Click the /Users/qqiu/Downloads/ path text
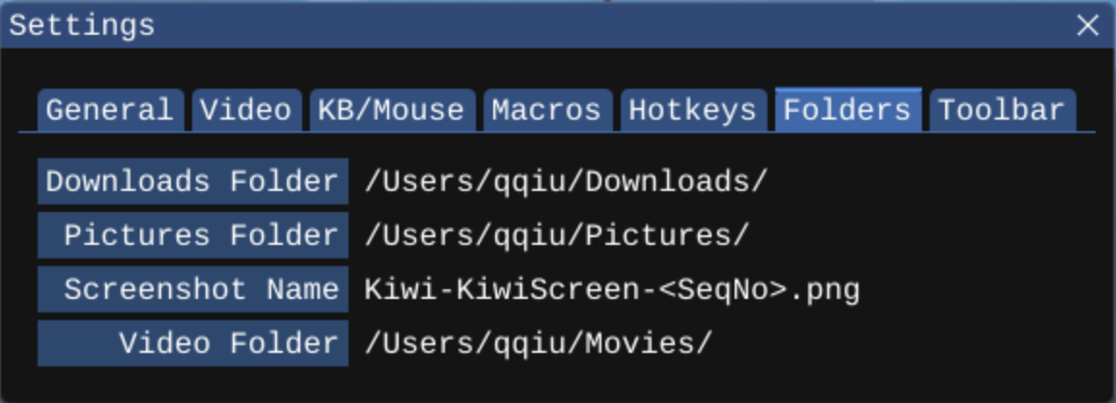1116x403 pixels. click(566, 181)
